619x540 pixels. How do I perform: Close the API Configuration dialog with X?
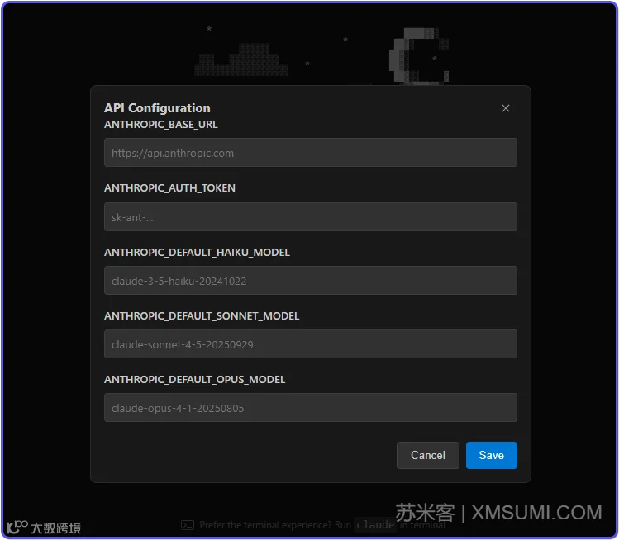[x=505, y=108]
